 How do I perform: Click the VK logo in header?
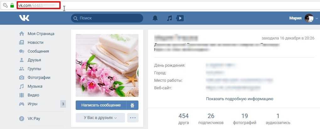point(24,18)
